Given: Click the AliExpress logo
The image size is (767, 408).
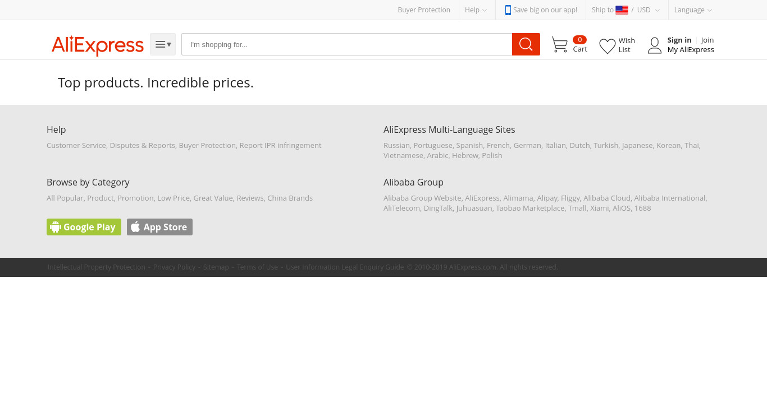Looking at the screenshot, I should point(98,45).
